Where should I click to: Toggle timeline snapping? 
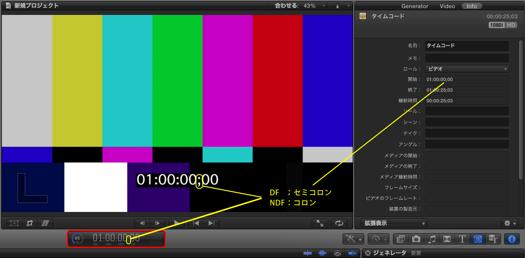click(352, 253)
